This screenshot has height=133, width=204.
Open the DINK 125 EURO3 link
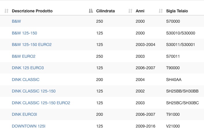coord(28,68)
